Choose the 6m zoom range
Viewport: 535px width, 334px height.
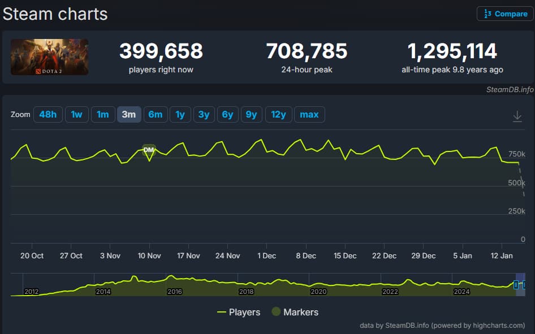click(156, 114)
